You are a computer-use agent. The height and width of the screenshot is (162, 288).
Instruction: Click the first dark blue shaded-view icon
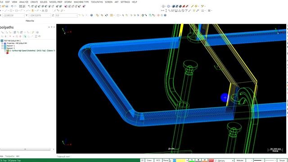click(173, 6)
